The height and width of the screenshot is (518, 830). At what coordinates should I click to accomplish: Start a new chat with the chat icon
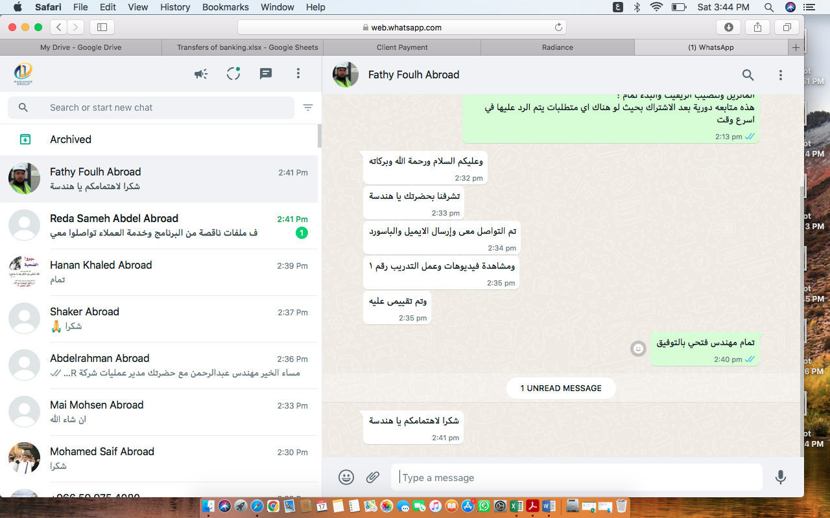(x=266, y=74)
